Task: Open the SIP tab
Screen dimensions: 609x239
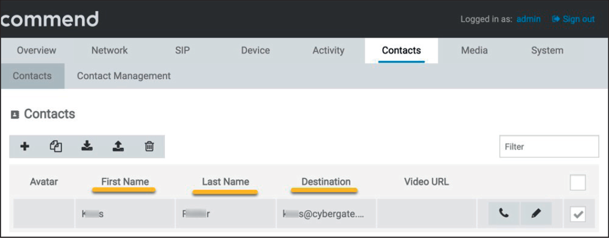Action: 182,50
